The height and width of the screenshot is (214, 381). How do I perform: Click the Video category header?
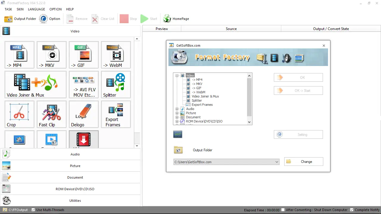pos(70,31)
